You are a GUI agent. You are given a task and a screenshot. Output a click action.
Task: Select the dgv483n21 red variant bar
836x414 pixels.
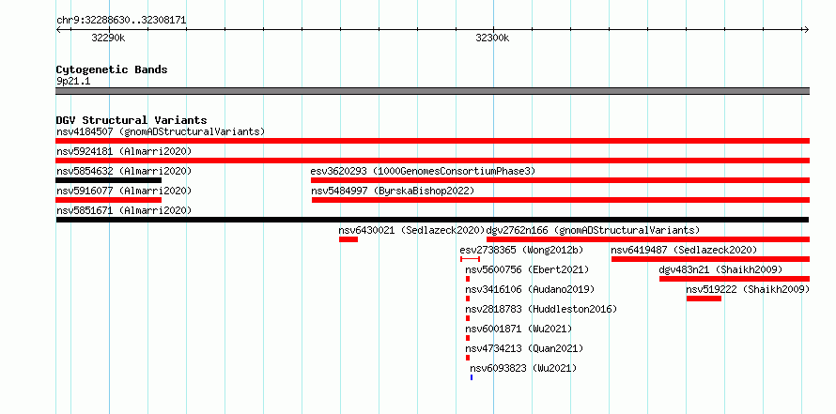735,279
